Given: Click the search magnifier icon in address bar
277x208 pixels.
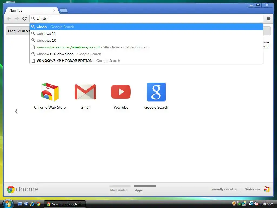Looking at the screenshot, I should point(33,18).
